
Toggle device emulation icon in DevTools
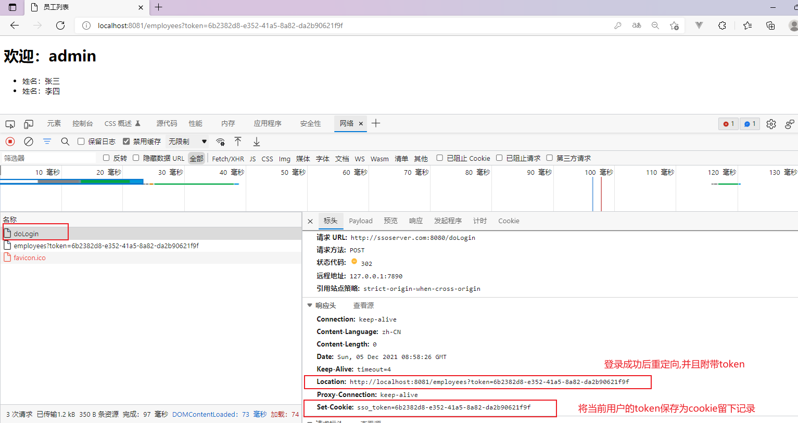29,124
